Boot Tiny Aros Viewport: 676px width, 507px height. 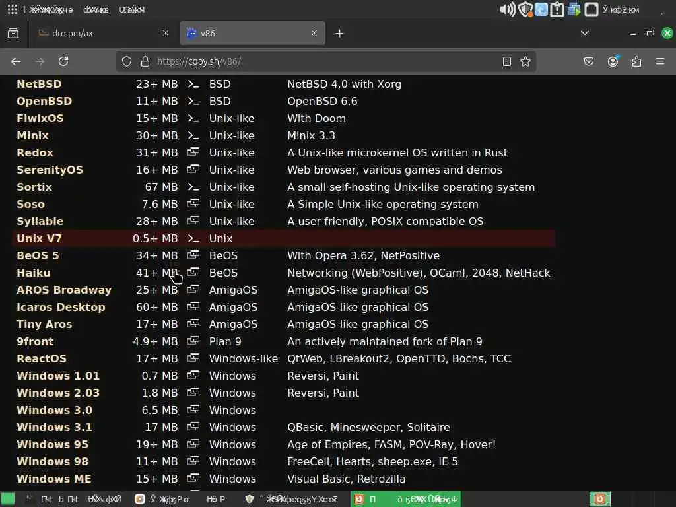pyautogui.click(x=44, y=325)
